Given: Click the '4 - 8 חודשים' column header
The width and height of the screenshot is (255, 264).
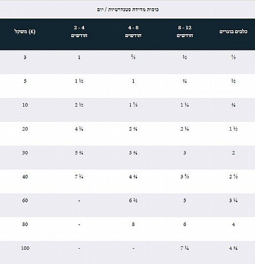Looking at the screenshot, I should (x=133, y=31).
